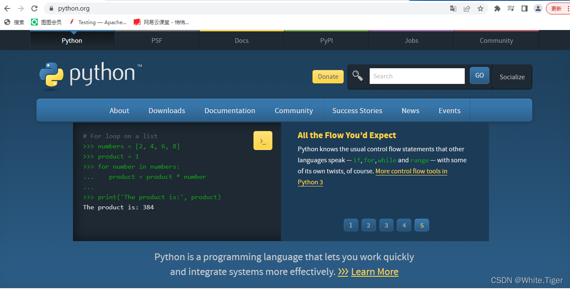The width and height of the screenshot is (570, 289).
Task: Click the magnifying glass search icon
Action: point(358,76)
